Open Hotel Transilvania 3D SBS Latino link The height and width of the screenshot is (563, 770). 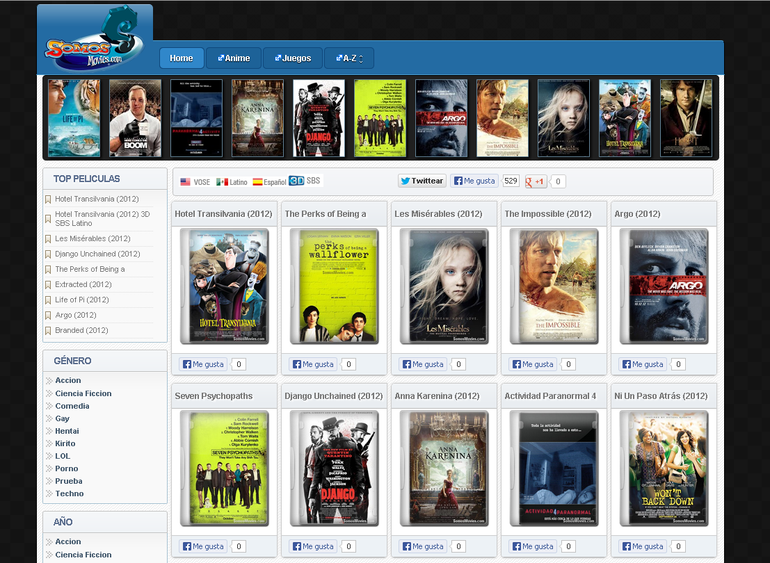coord(102,218)
